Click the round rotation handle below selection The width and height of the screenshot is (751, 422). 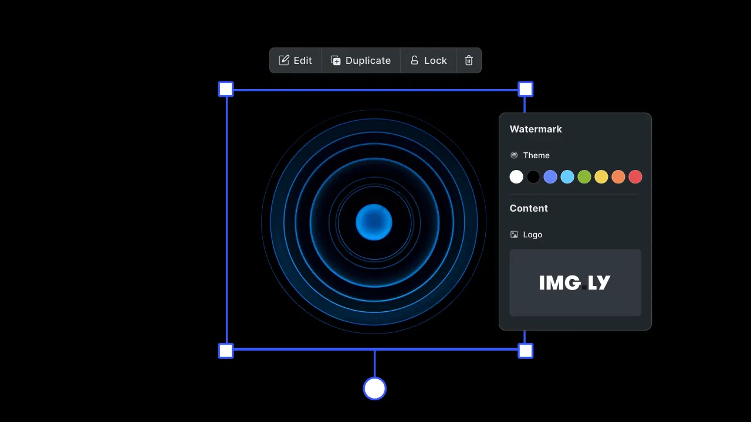[x=374, y=389]
